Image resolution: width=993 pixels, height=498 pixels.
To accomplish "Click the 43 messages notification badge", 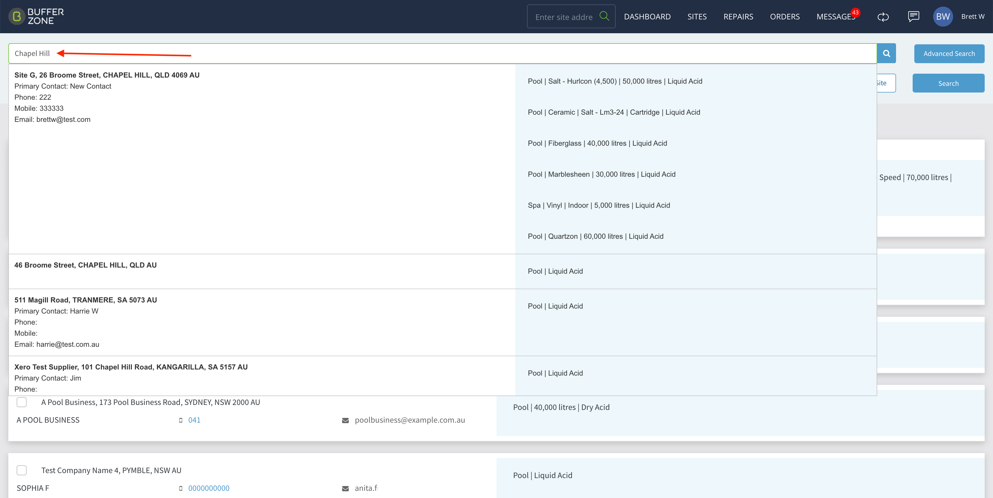I will pos(855,13).
